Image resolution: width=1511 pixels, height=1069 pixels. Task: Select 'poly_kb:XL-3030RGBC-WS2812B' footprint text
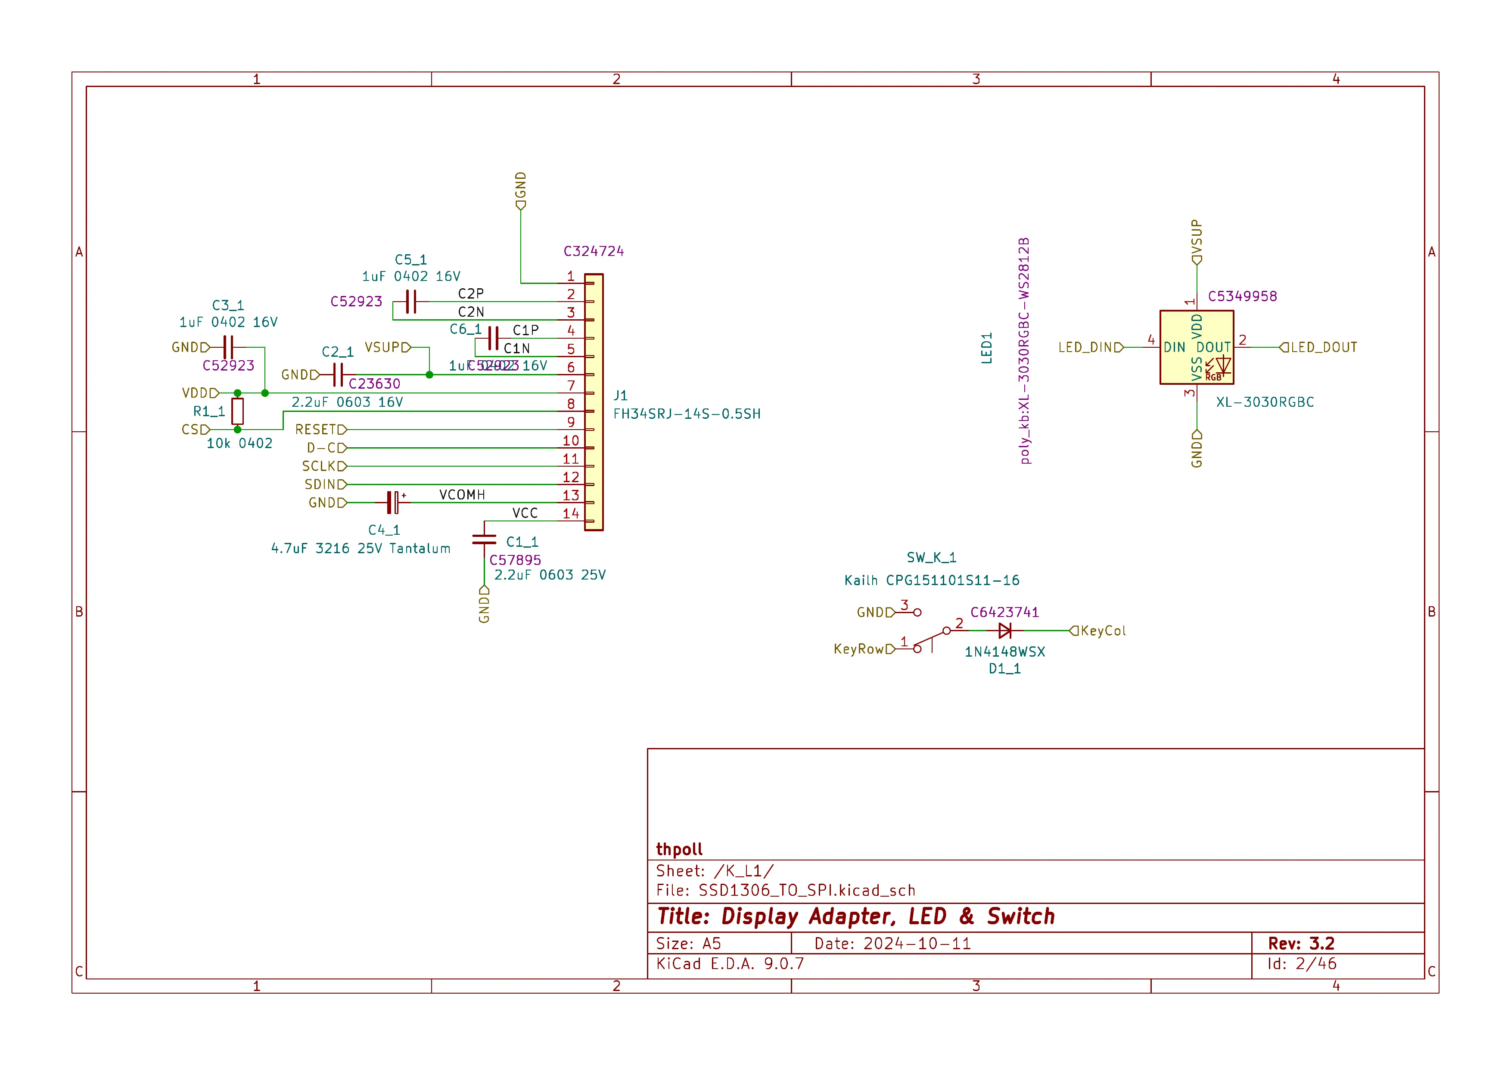coord(1024,351)
